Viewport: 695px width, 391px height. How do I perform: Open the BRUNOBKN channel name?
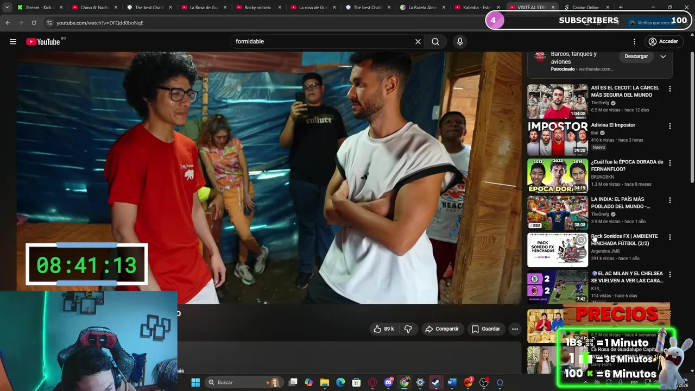pos(603,177)
